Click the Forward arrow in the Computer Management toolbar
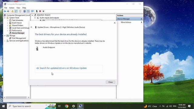 [8, 11]
